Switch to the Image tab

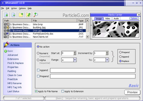(99, 19)
